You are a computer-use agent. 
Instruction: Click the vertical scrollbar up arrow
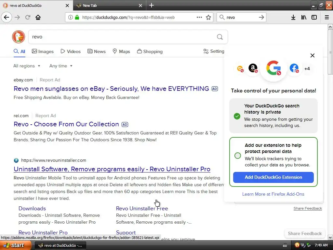point(330,27)
